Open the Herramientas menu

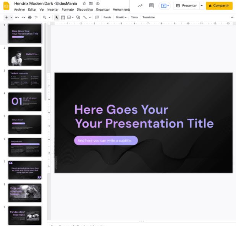pos(121,10)
